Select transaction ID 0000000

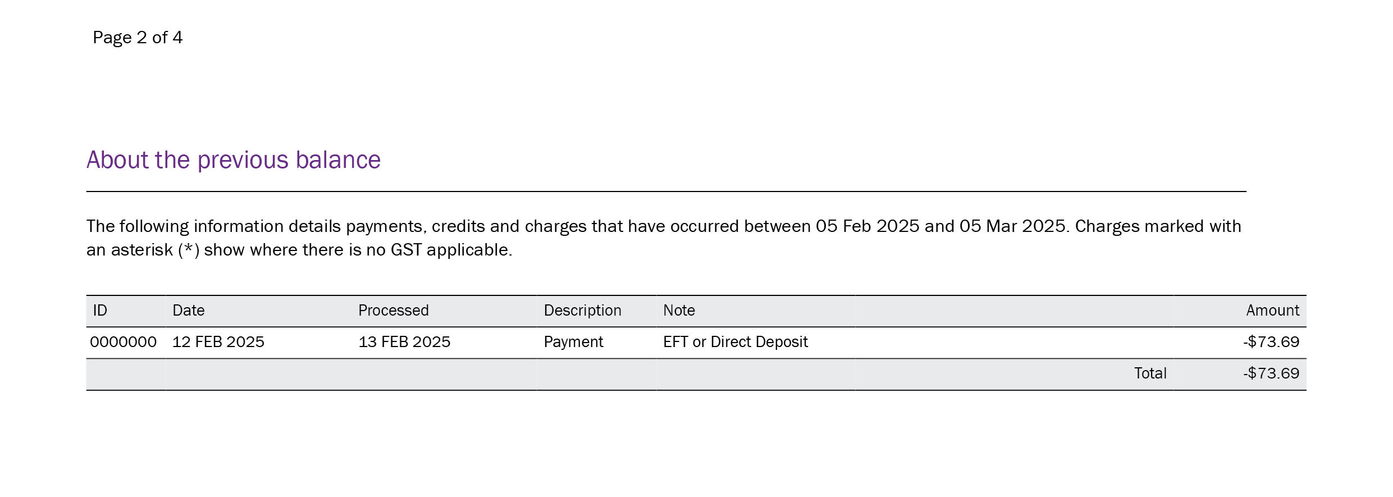coord(124,342)
